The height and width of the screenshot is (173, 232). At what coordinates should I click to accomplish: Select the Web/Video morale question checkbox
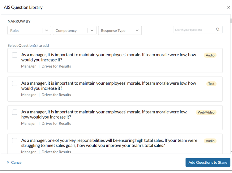[x=15, y=112]
